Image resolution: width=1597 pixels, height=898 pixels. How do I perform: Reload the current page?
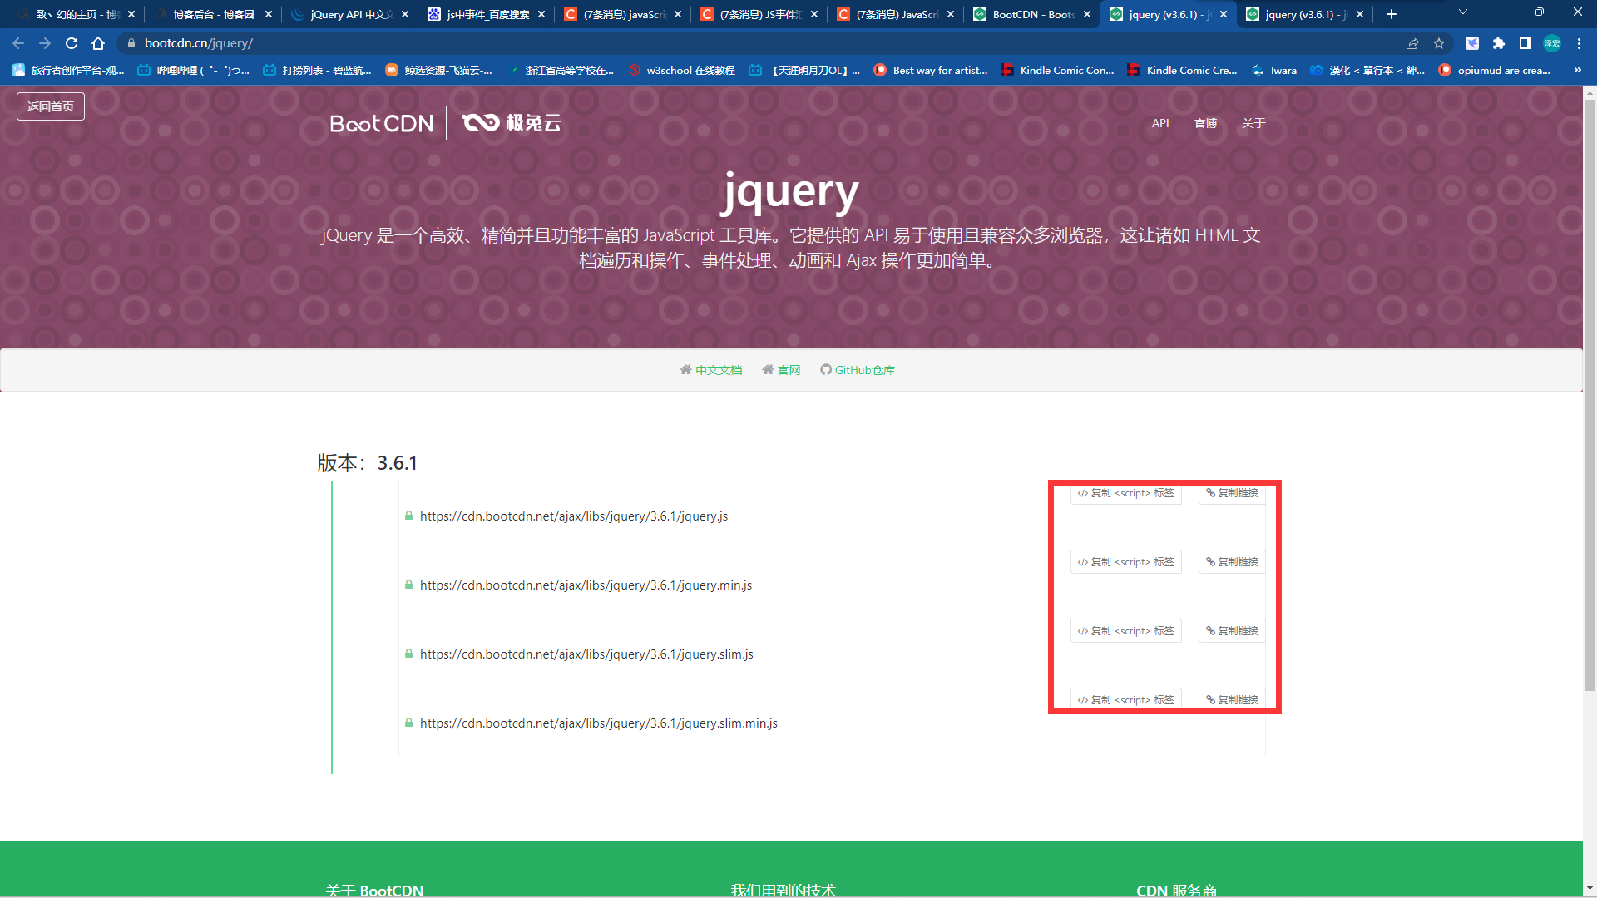(x=72, y=43)
